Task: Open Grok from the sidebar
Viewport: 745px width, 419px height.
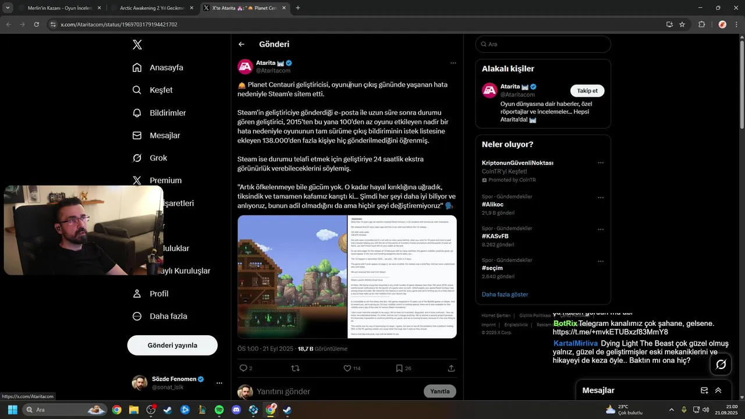Action: pyautogui.click(x=150, y=158)
